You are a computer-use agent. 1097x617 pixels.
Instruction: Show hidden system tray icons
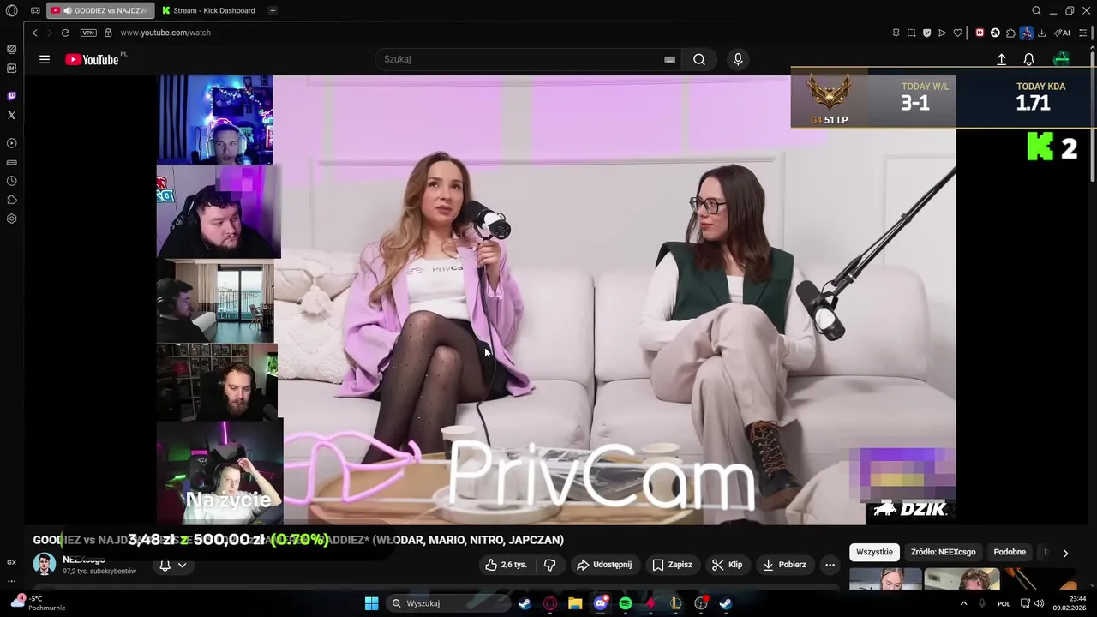click(963, 603)
